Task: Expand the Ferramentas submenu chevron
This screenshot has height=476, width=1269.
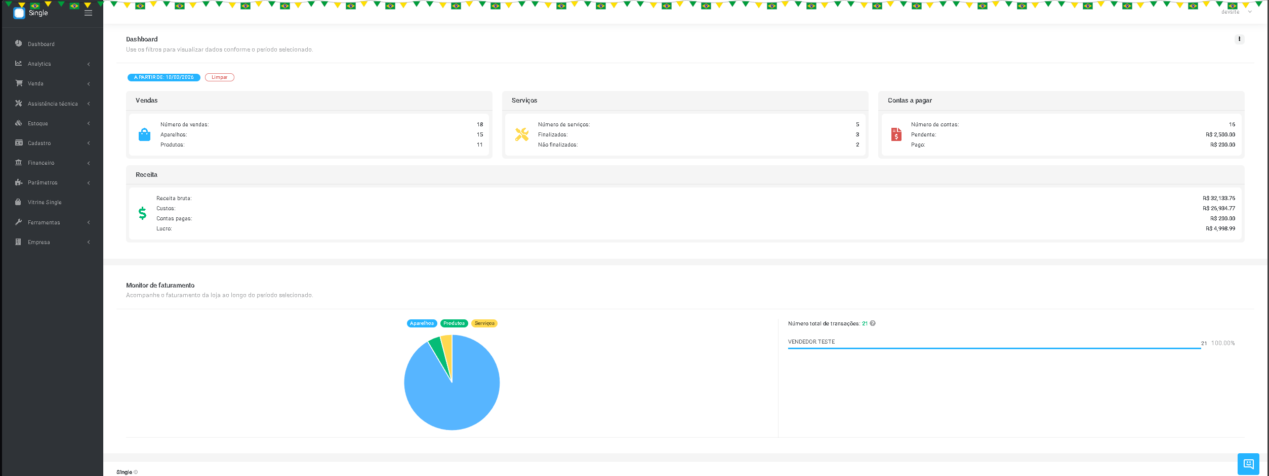Action: [x=89, y=222]
